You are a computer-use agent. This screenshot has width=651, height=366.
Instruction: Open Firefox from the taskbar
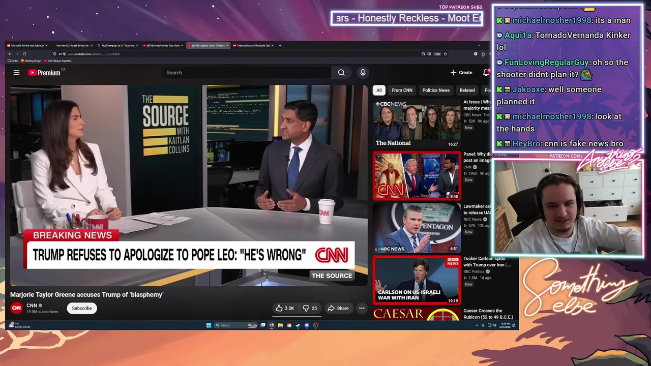click(x=272, y=325)
